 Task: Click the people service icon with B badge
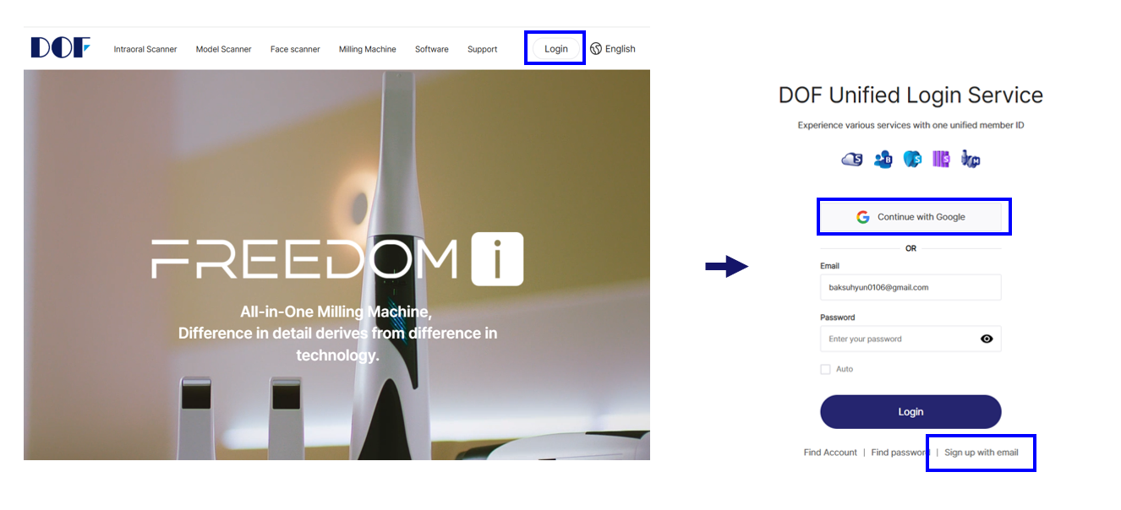pos(883,160)
